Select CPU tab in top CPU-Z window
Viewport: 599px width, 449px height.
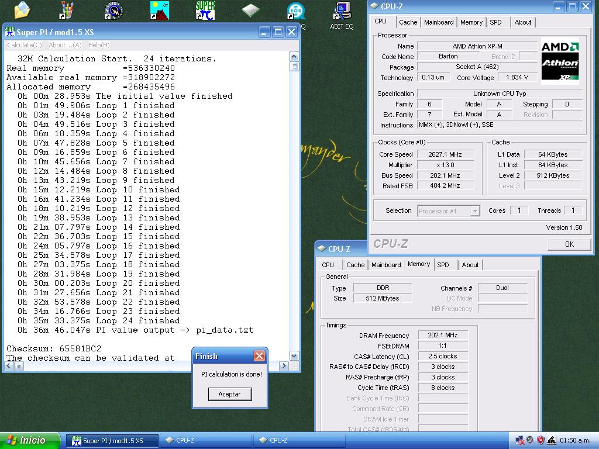(380, 22)
